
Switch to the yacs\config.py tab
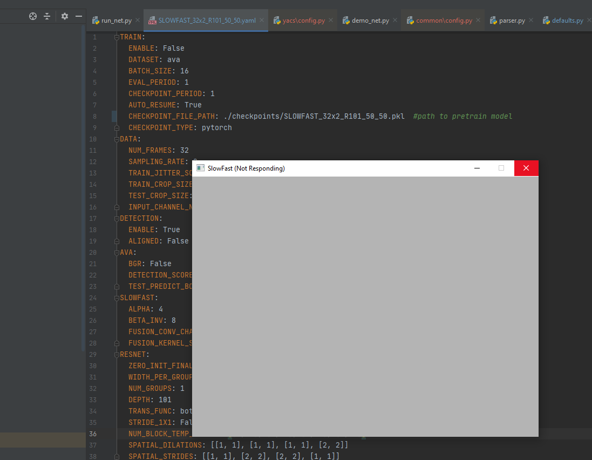[x=302, y=19]
